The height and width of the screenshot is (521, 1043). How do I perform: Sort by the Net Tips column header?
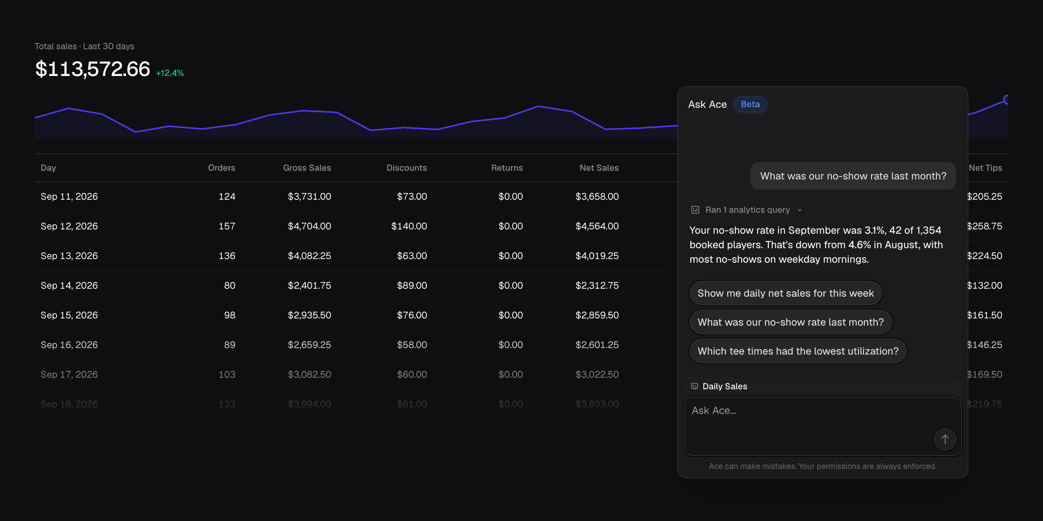point(985,168)
